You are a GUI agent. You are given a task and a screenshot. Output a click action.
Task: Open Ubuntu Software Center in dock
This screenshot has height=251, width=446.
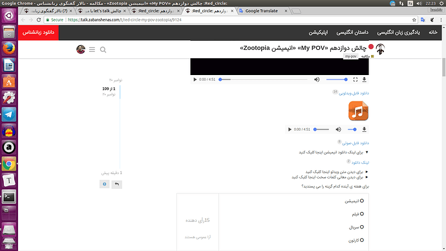(x=9, y=82)
